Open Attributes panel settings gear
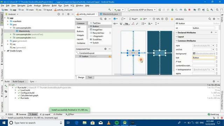224x126 pixels. [214, 19]
